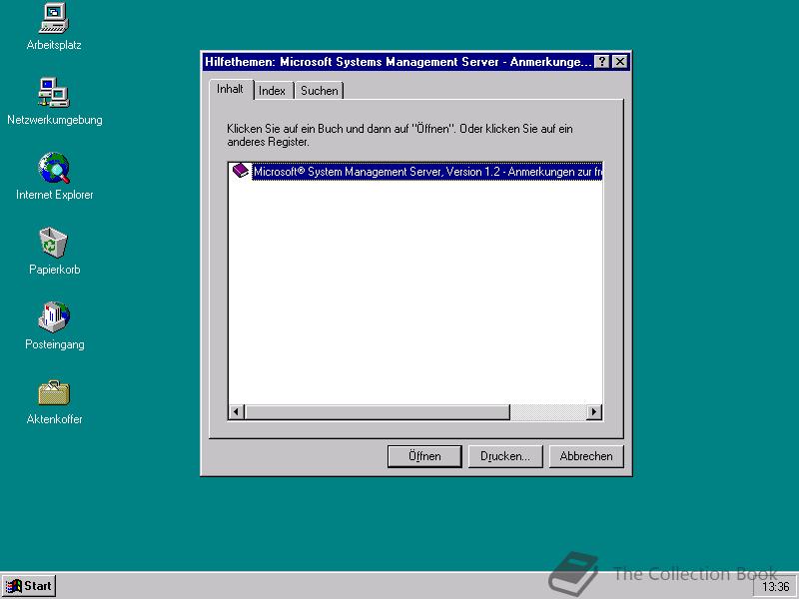
Task: Click the horizontal scrollbar thumb in help list
Action: (378, 411)
